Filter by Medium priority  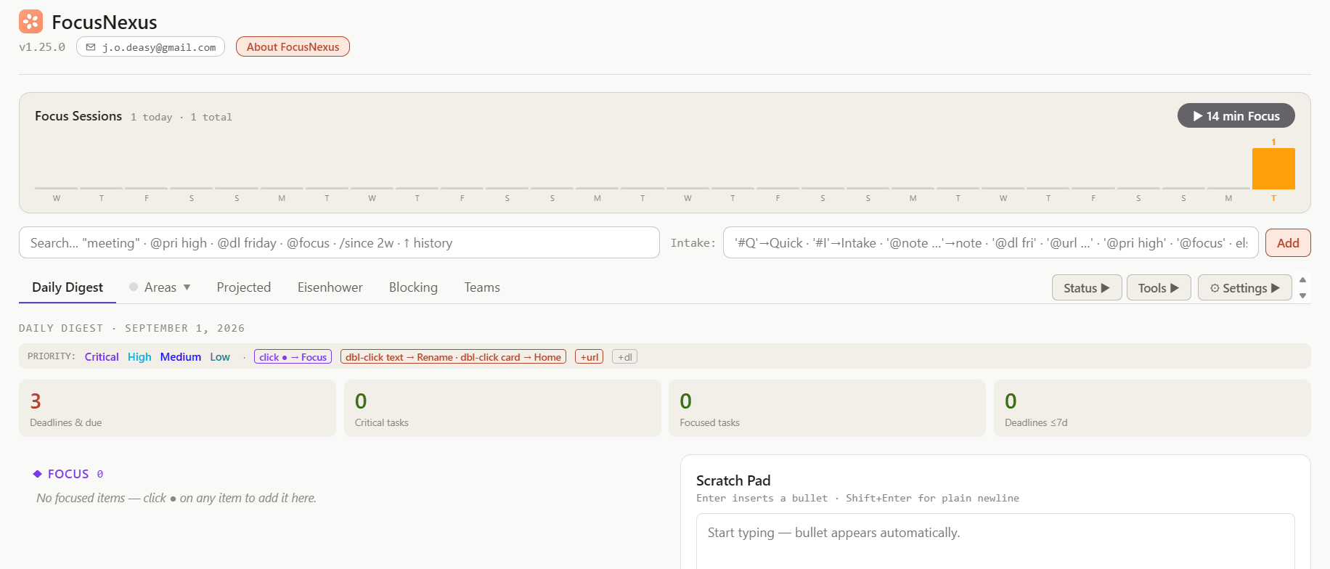(x=181, y=356)
